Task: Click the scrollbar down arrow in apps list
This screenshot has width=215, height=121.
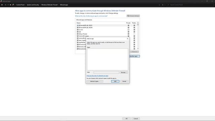Action: [138, 49]
